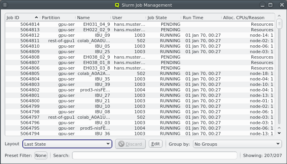Click the IBU_08 job name cell
Viewport: 287px width, 164px height.
(102, 112)
